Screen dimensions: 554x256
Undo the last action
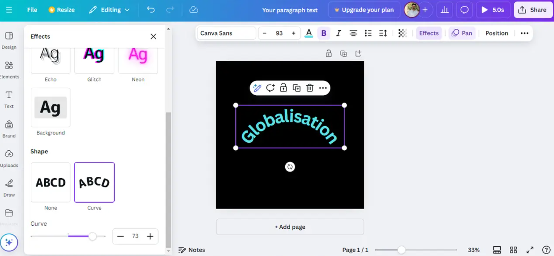pyautogui.click(x=151, y=10)
